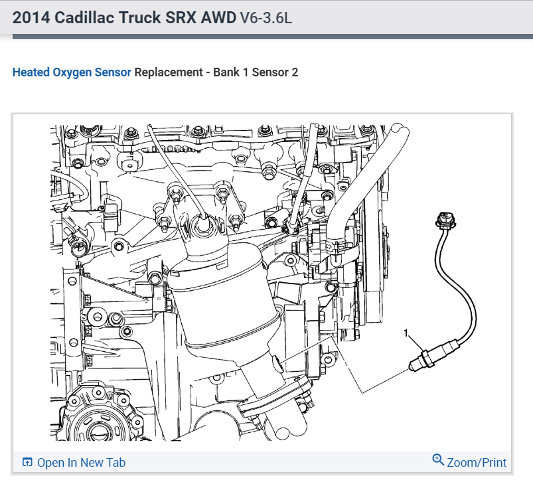Image resolution: width=533 pixels, height=488 pixels.
Task: Click the Open In New Tab icon
Action: point(27,462)
